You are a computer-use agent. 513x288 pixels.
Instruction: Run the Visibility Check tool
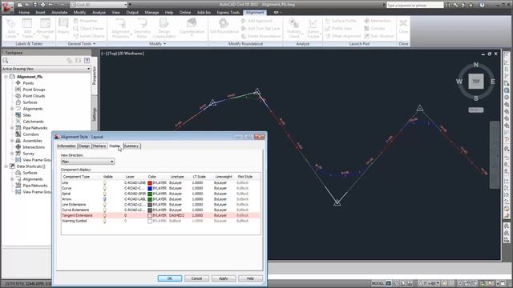click(294, 28)
